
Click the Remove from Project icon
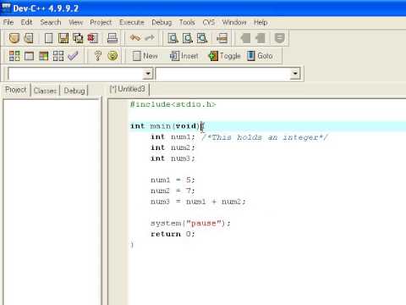(x=260, y=38)
